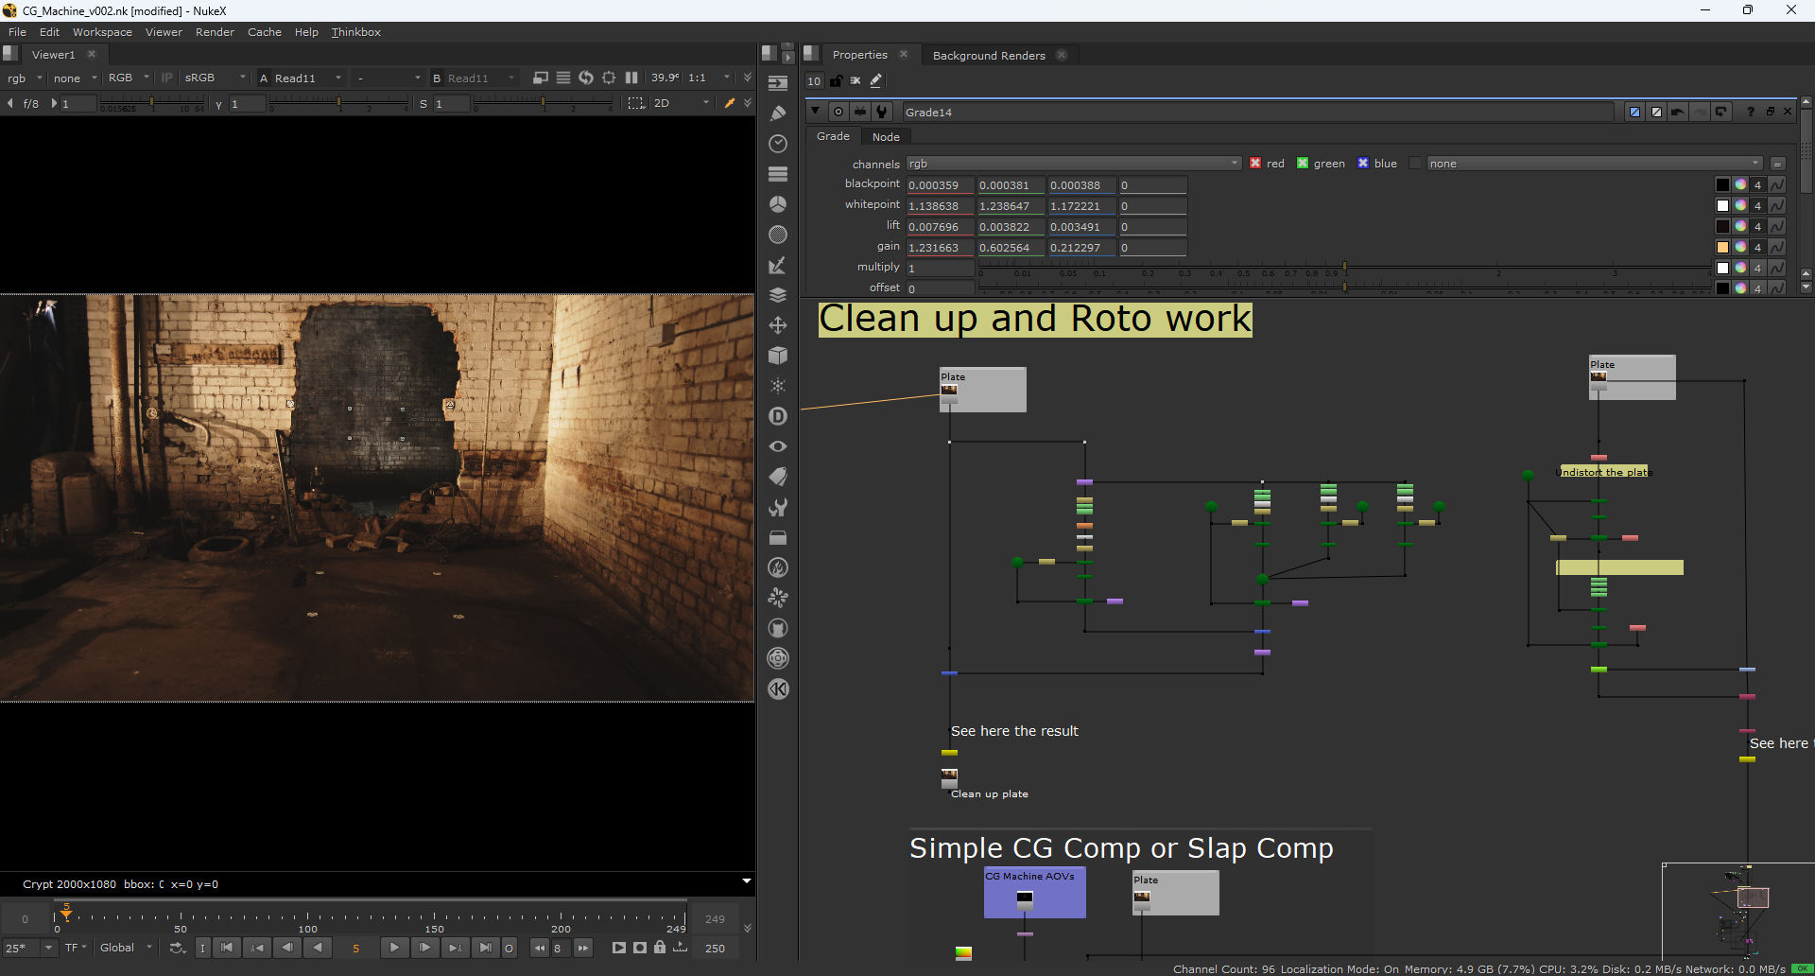Click the Deep nodes D icon

778,416
